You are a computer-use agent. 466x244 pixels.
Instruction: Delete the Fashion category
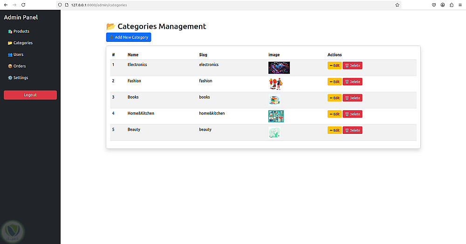tap(352, 82)
